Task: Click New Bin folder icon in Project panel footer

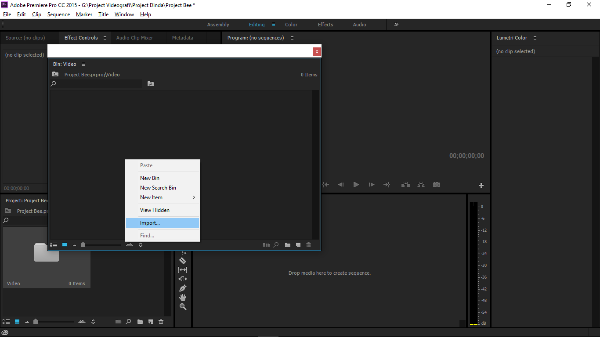Action: pyautogui.click(x=140, y=322)
